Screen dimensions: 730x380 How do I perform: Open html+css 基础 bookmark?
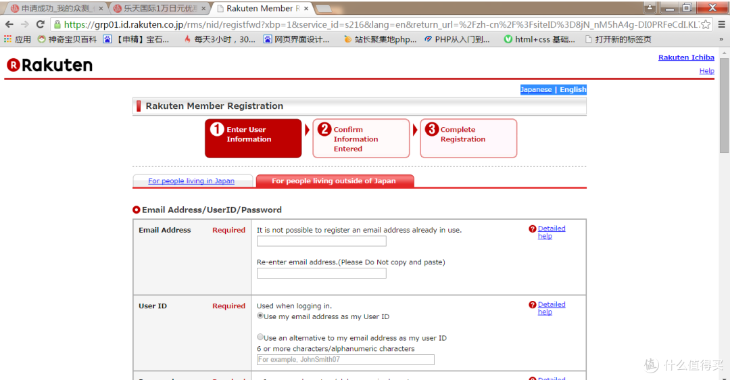(539, 39)
